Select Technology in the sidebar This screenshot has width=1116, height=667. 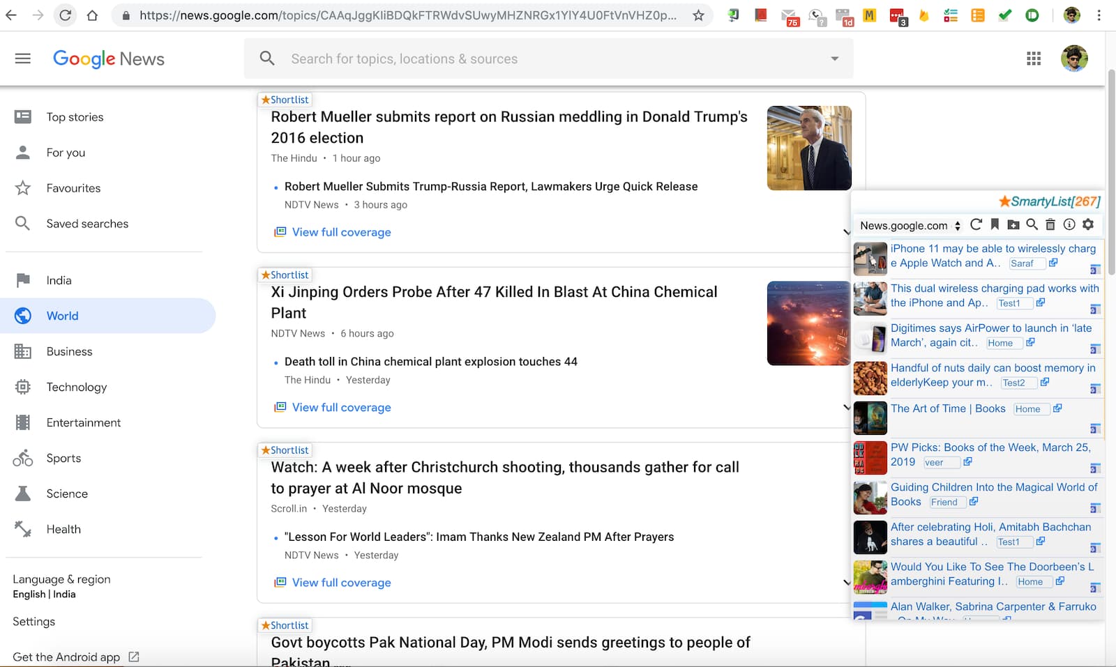[77, 387]
